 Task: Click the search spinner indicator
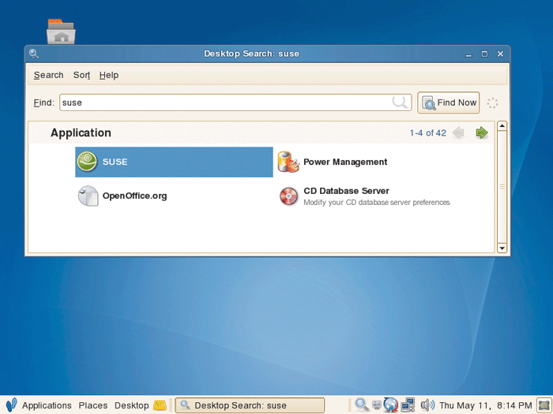pyautogui.click(x=492, y=103)
